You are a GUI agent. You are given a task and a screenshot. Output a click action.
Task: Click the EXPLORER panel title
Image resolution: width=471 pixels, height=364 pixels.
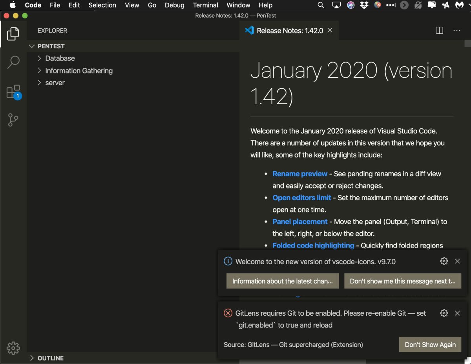coord(52,31)
